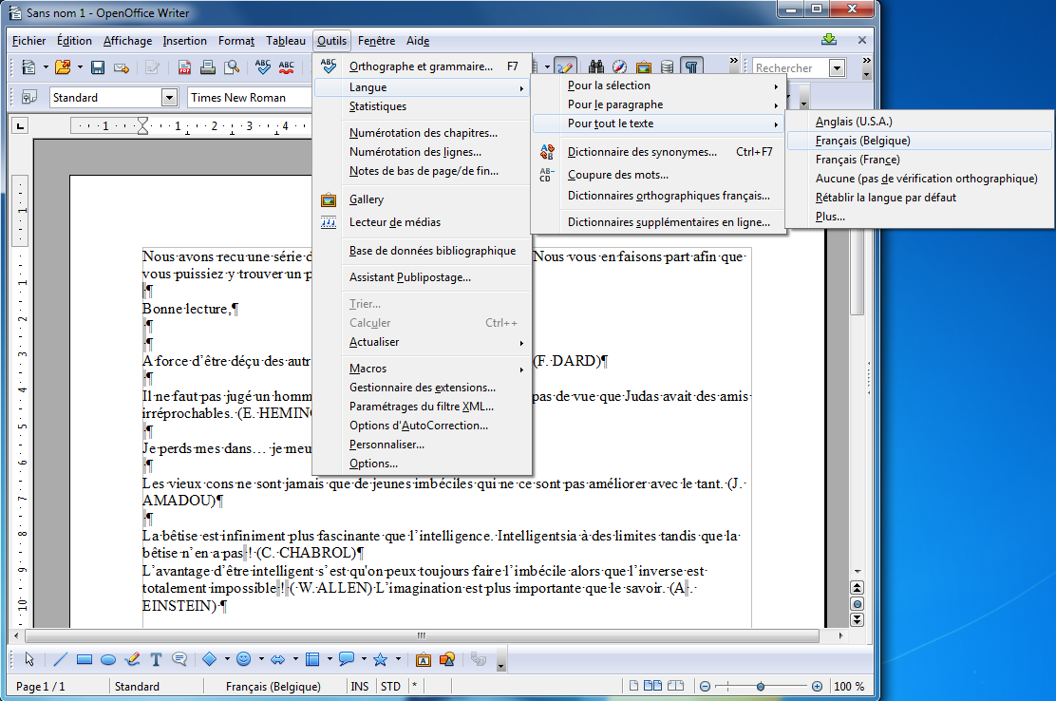Click the zoom out minus button
The width and height of the screenshot is (1056, 701).
(x=706, y=686)
